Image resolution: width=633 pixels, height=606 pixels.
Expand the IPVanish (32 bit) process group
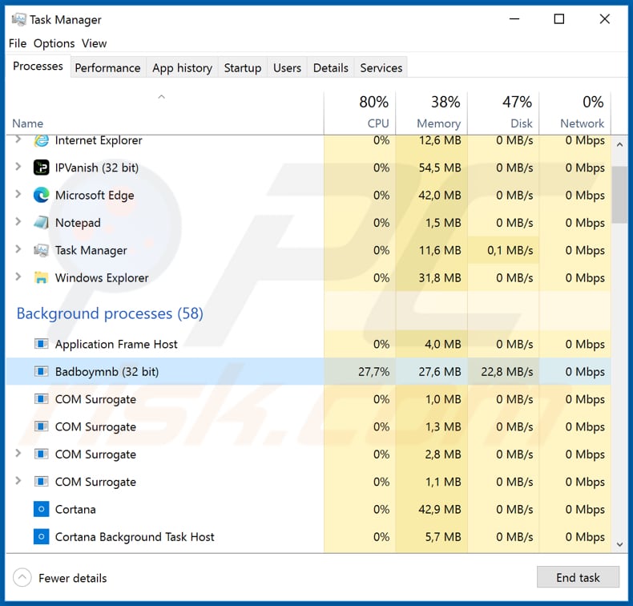coord(18,167)
